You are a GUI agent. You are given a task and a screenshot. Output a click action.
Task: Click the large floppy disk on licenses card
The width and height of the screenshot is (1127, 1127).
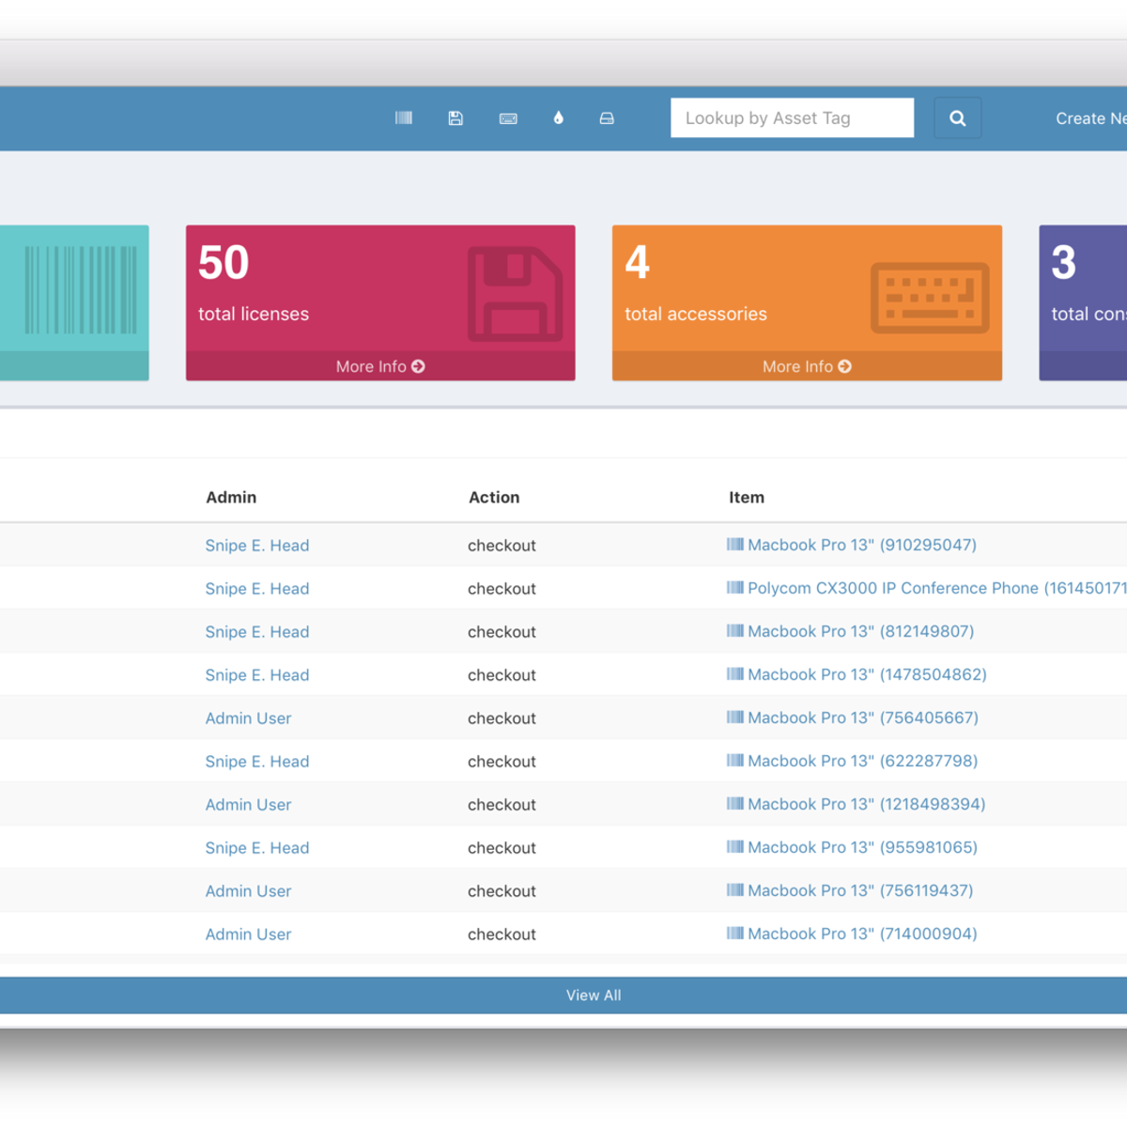coord(515,294)
